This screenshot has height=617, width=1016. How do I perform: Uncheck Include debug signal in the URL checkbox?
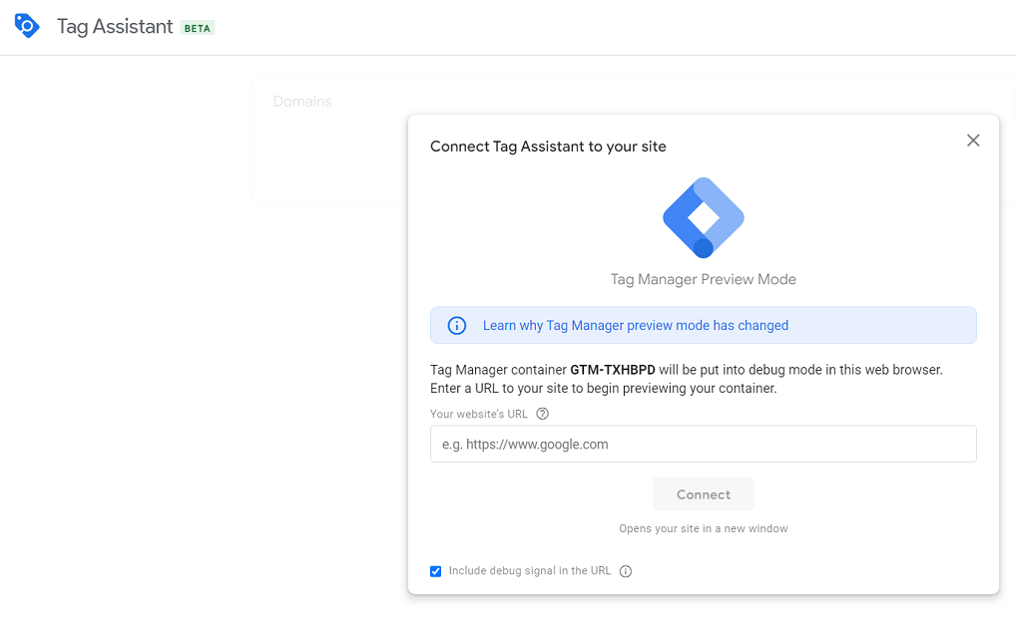pyautogui.click(x=436, y=571)
